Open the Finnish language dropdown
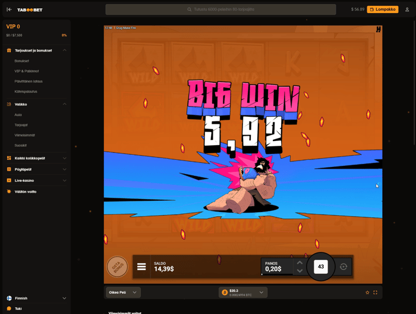The width and height of the screenshot is (416, 314). pyautogui.click(x=36, y=298)
